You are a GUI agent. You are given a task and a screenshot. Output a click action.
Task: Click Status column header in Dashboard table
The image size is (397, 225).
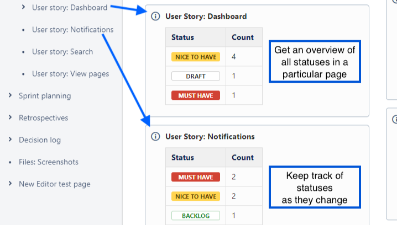coord(183,37)
